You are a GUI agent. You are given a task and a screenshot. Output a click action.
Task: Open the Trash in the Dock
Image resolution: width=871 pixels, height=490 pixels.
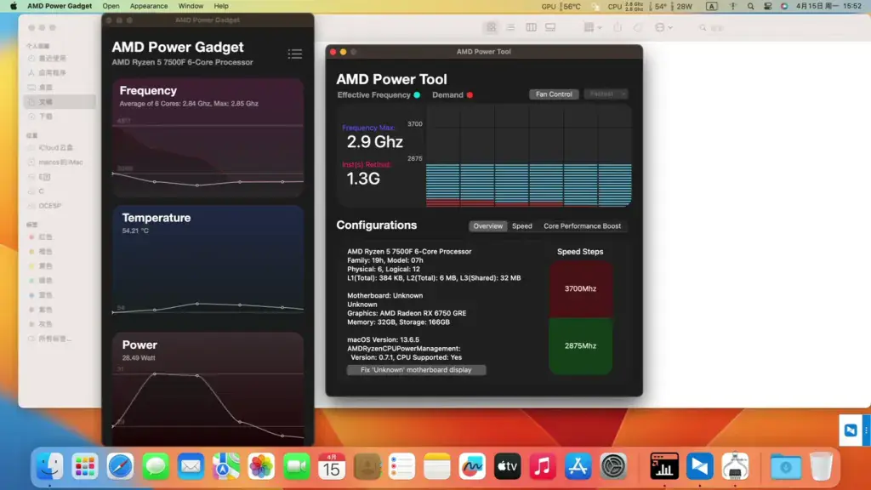pos(821,466)
